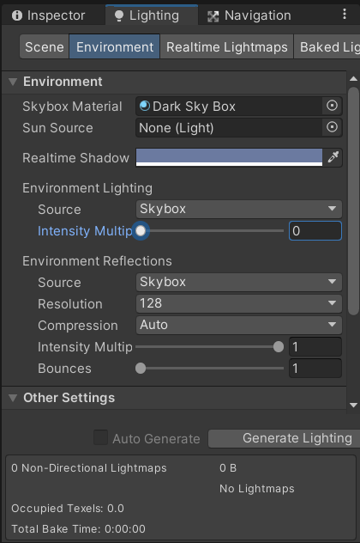Switch to the Lighting tab
Viewport: 360px width, 543px height.
[x=152, y=15]
